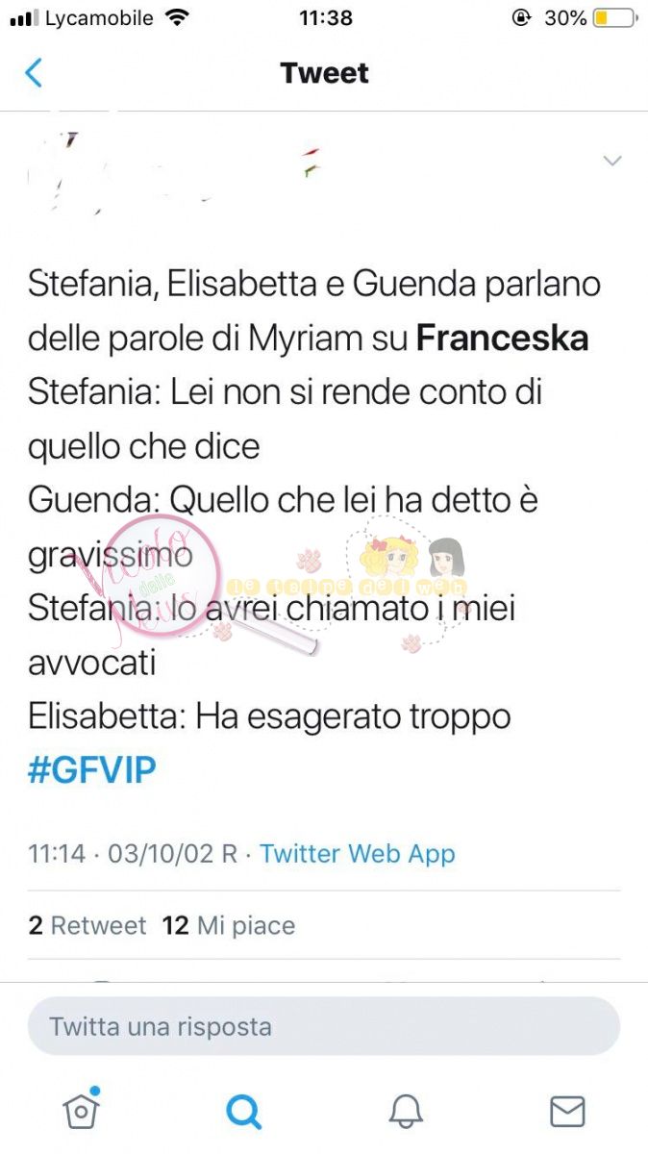Screen dimensions: 648x1154
Task: Tap the Lycamobile carrier signal bars
Action: pyautogui.click(x=23, y=18)
